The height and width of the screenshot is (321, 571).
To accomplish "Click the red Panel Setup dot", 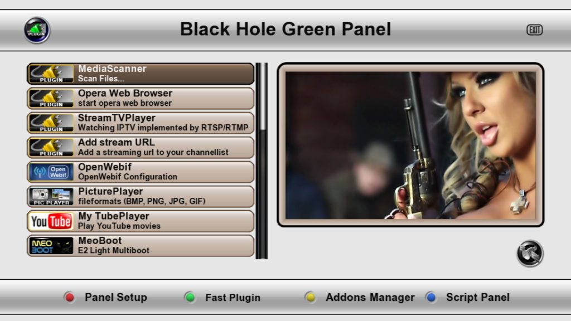I will pos(69,298).
